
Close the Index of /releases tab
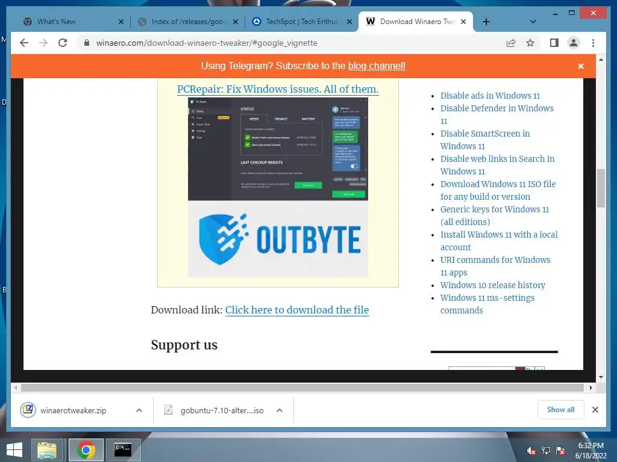pyautogui.click(x=236, y=22)
